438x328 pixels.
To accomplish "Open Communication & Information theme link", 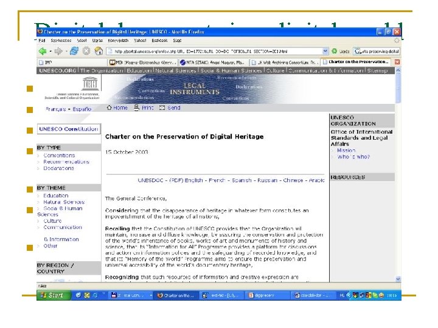I will pos(61,233).
